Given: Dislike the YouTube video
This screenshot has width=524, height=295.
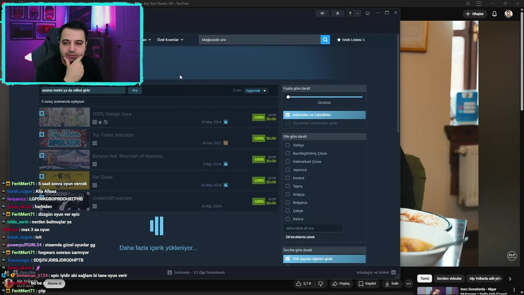Looking at the screenshot, I should [321, 284].
